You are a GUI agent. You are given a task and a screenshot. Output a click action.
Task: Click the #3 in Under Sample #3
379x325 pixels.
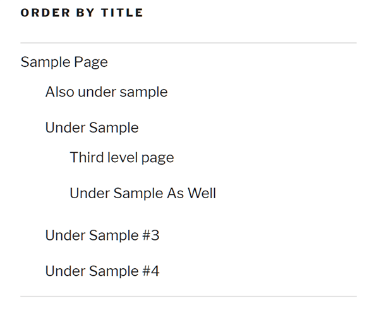click(x=151, y=235)
